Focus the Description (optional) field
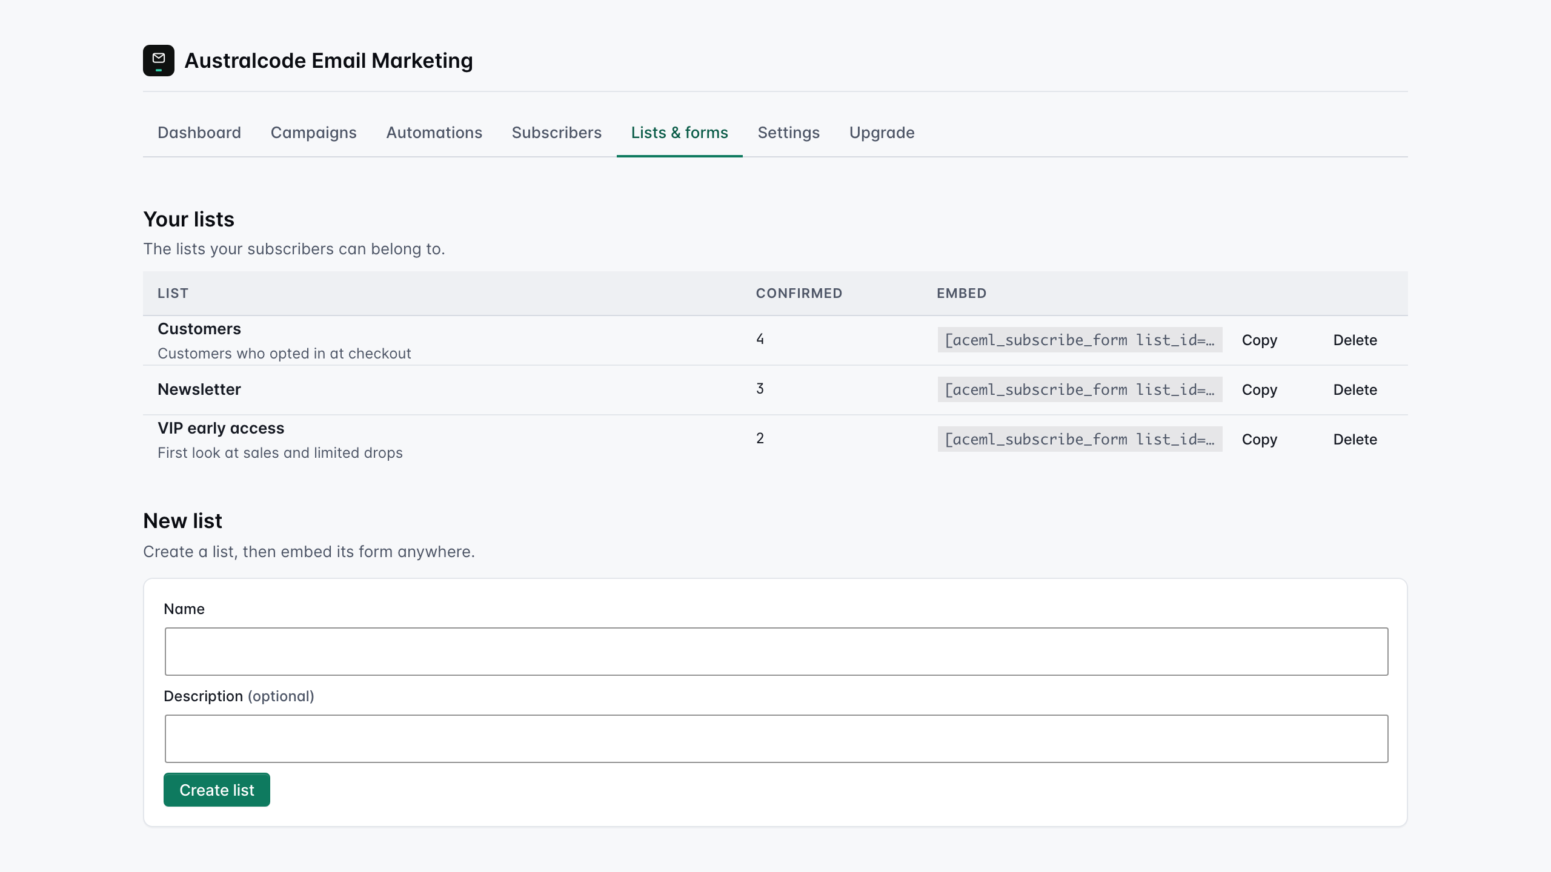Screen dimensions: 1551x872 (776, 739)
